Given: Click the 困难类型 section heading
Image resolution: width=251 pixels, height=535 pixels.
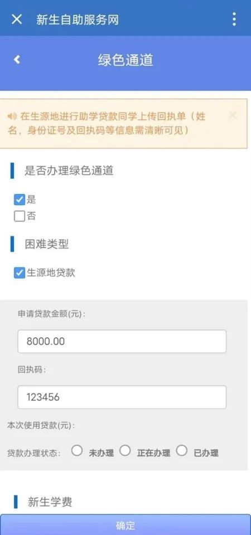Looking at the screenshot, I should pyautogui.click(x=47, y=244).
